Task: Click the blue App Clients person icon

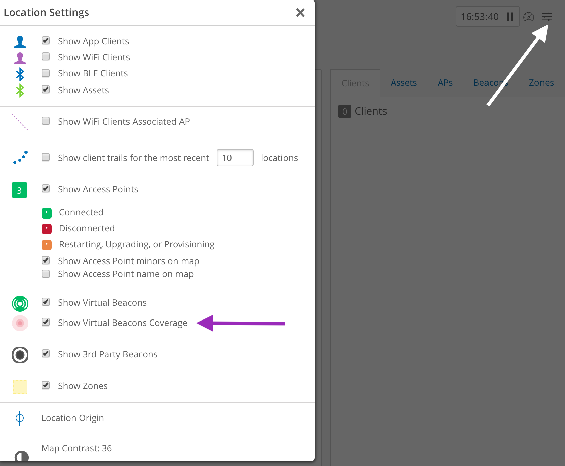Action: [20, 42]
